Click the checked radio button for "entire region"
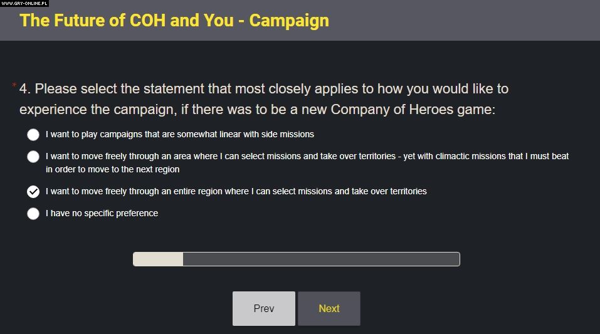This screenshot has width=600, height=334. (x=33, y=191)
